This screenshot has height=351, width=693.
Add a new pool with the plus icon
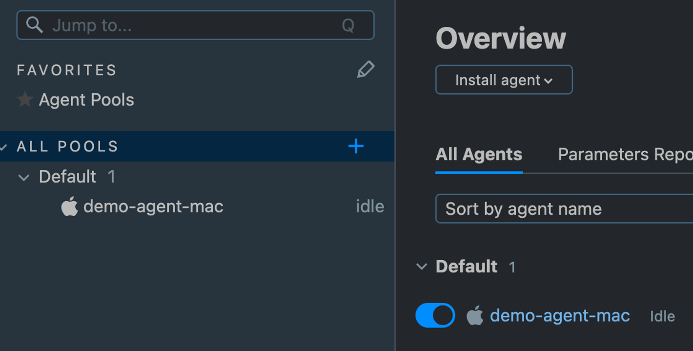pyautogui.click(x=356, y=146)
